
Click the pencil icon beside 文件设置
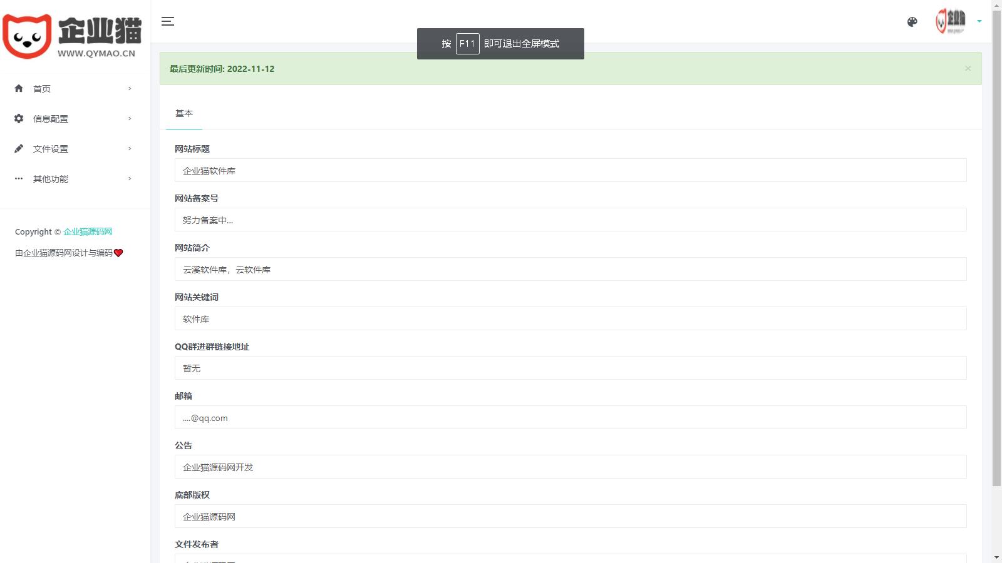pos(19,148)
